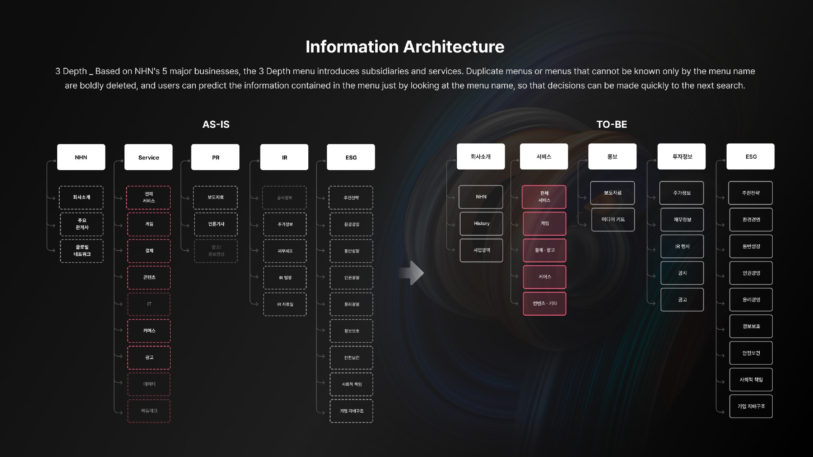The height and width of the screenshot is (457, 813).
Task: Click the 공고 box under 투자정보
Action: point(682,300)
